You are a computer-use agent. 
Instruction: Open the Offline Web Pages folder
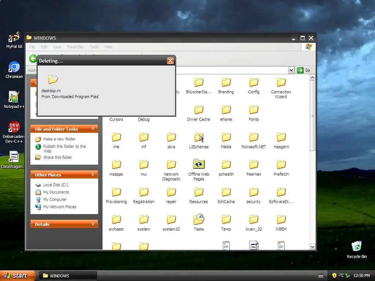click(x=198, y=170)
